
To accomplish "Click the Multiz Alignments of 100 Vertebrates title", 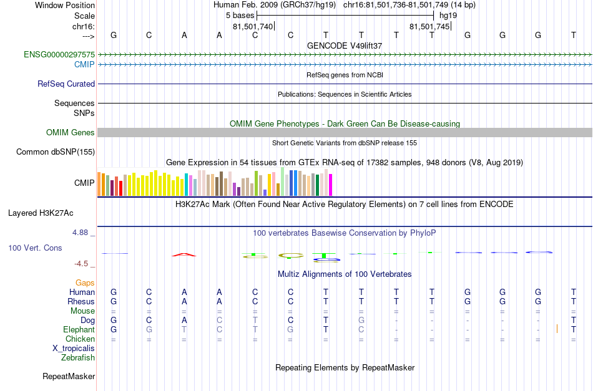I will 345,274.
